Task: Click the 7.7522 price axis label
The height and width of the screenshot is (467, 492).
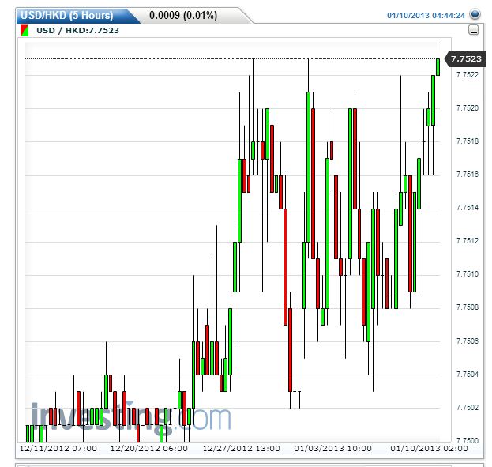Action: click(x=468, y=75)
